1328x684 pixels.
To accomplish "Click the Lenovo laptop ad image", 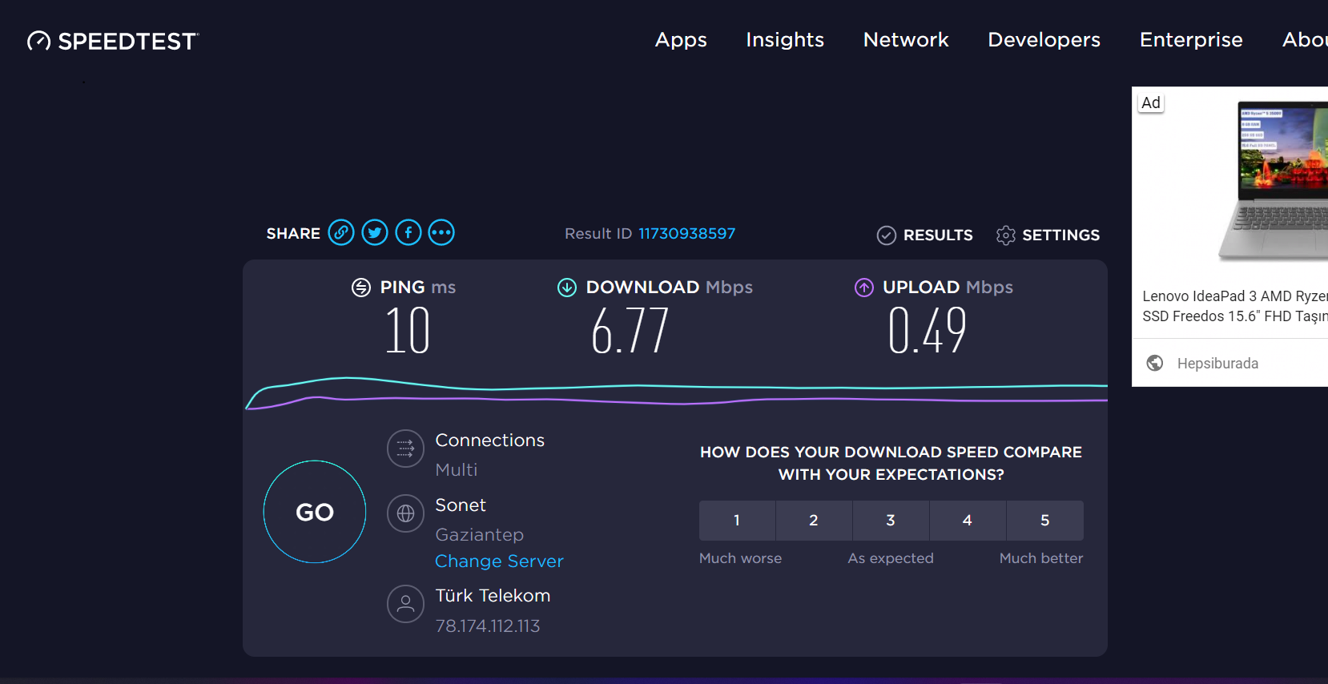I will click(x=1273, y=181).
